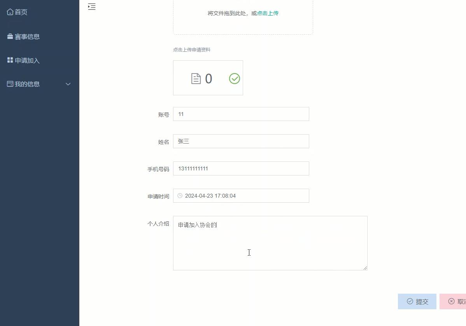Click the pink 取消 cancel button
466x326 pixels.
453,301
